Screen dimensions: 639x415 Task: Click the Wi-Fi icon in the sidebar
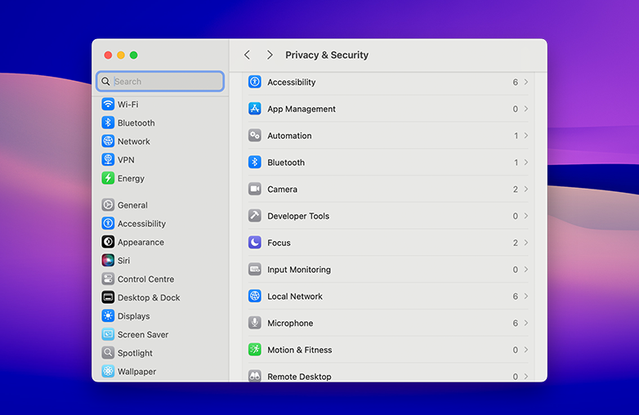pos(108,105)
